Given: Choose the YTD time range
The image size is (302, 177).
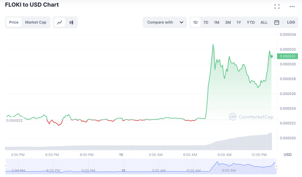Looking at the screenshot, I should pos(251,22).
